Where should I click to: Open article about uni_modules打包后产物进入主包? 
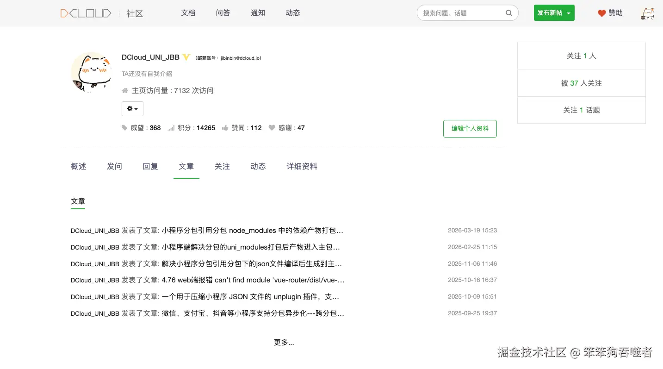[251, 247]
